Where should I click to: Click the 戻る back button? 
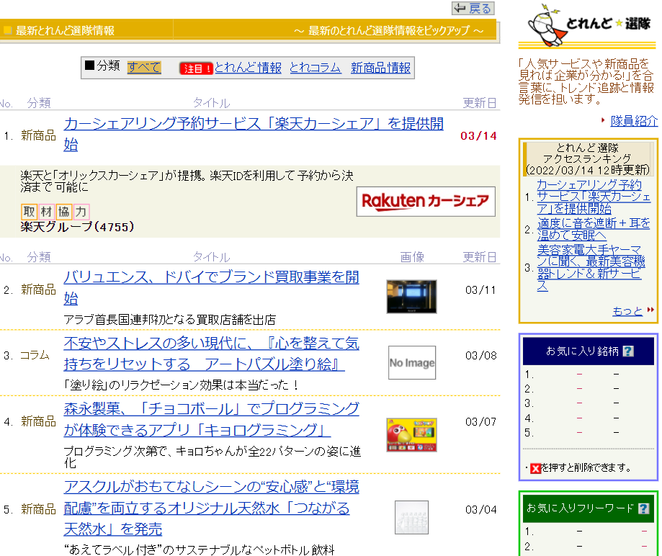click(473, 8)
